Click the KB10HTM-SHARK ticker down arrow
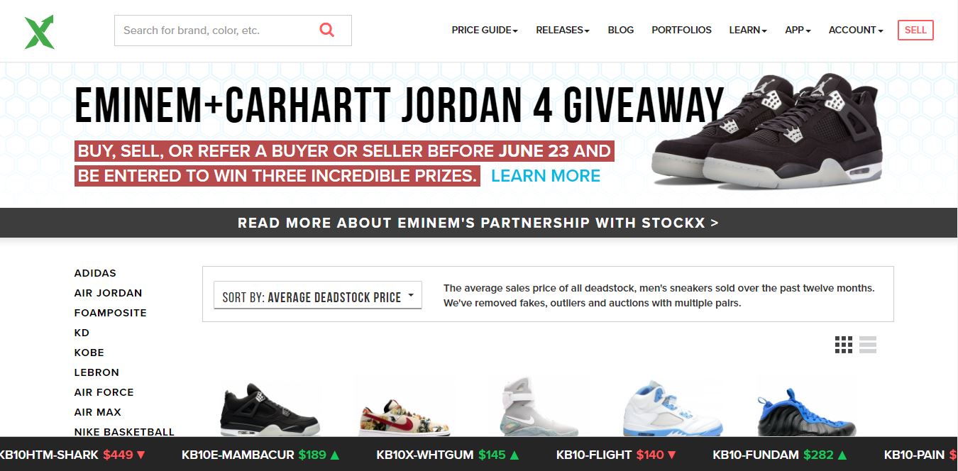958x471 pixels. (141, 455)
